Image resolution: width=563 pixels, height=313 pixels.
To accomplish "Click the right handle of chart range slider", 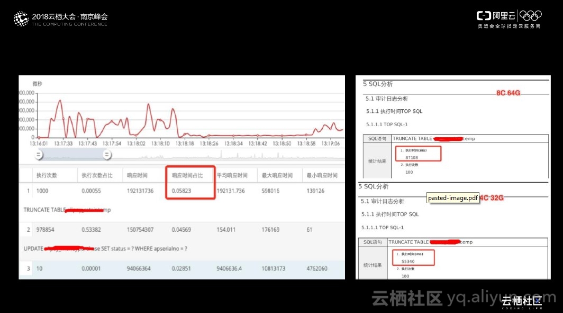I will click(x=107, y=155).
